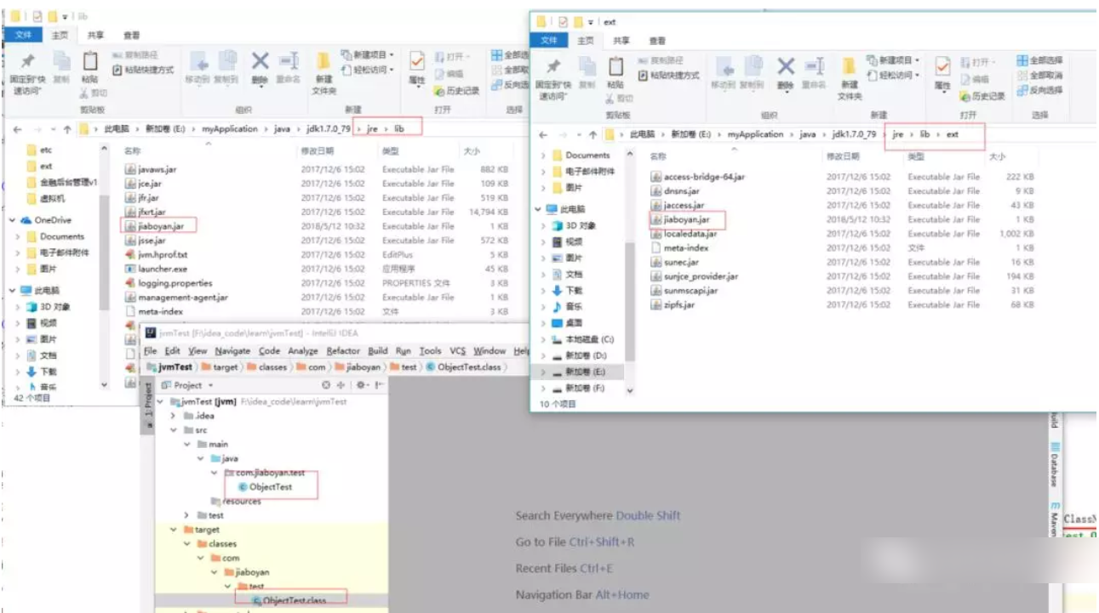The height and width of the screenshot is (613, 1099).
Task: Expand .idea folder in project tree
Action: tap(175, 416)
